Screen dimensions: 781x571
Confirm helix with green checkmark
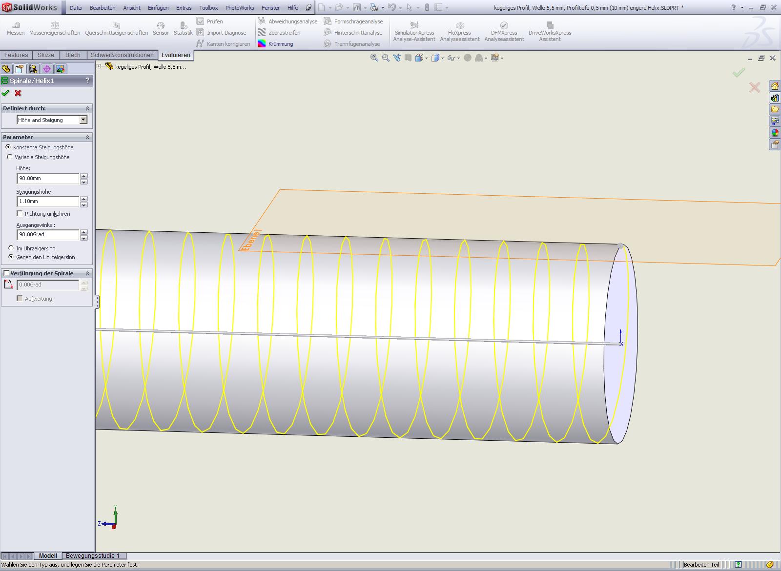[x=6, y=93]
